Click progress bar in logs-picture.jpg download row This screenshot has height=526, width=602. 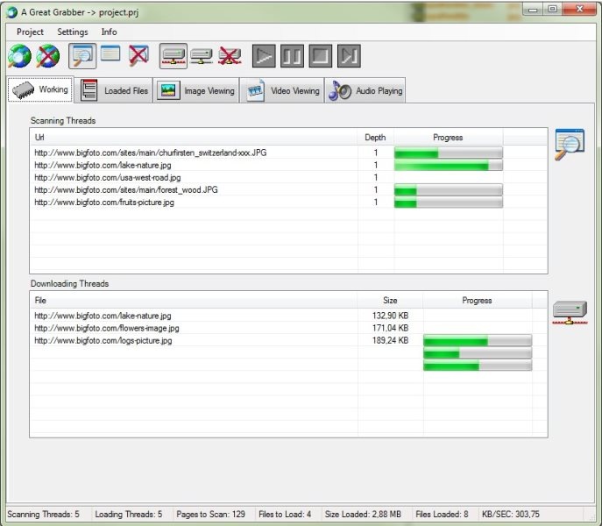point(478,340)
